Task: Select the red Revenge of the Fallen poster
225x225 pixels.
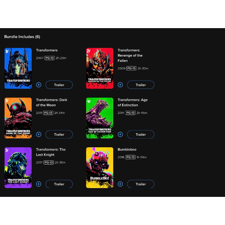Action: click(100, 68)
